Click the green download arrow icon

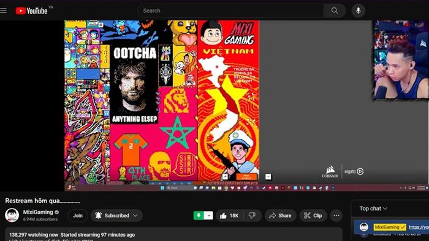199,216
